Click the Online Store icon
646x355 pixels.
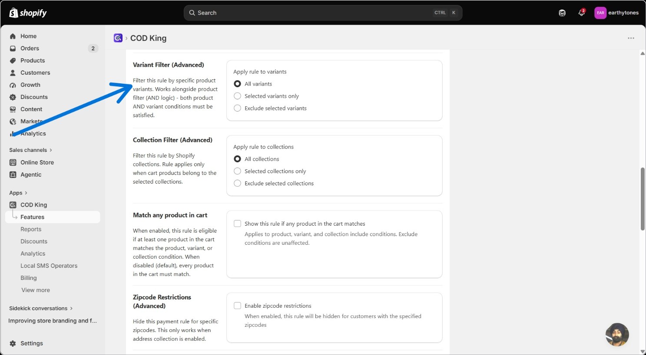click(x=13, y=163)
